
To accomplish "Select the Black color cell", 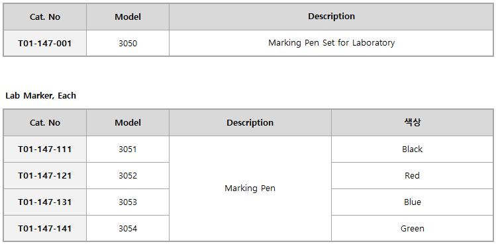I will (412, 149).
